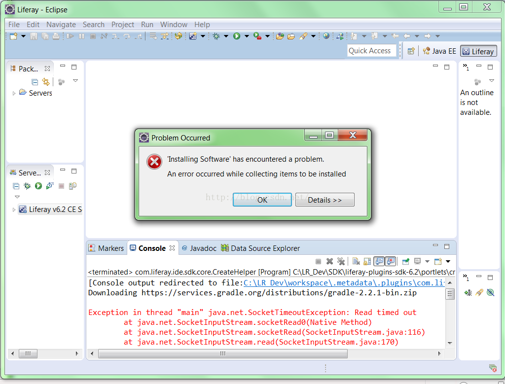Click Console horizontal scrollbar thumb
The image size is (505, 384).
pos(223,354)
